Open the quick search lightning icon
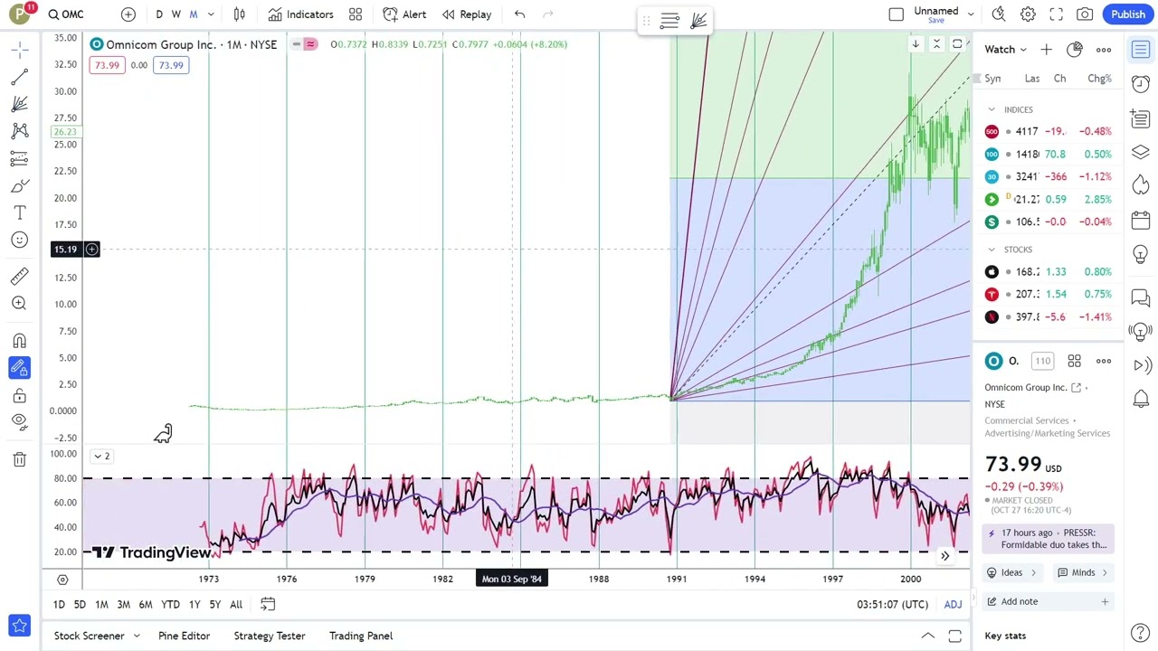 click(999, 14)
